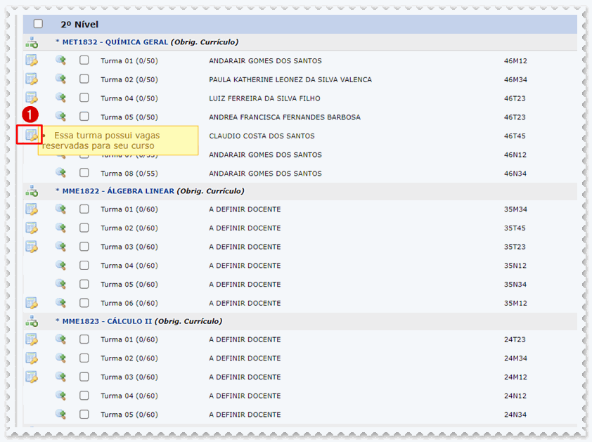592x442 pixels.
Task: Tick the Álgebra Linear Turma 01 checkbox
Action: pyautogui.click(x=84, y=209)
